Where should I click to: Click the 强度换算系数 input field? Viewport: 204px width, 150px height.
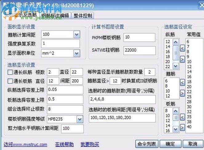(60, 44)
